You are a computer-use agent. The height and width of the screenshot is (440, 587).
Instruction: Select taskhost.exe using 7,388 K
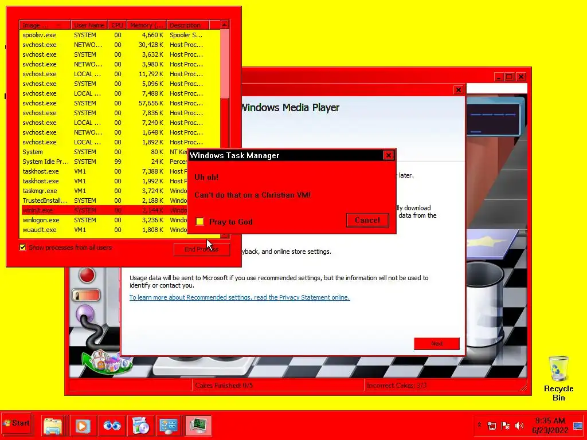point(104,171)
